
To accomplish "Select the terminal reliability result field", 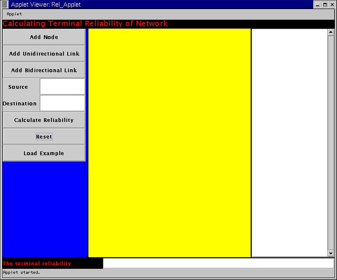I will click(218, 263).
